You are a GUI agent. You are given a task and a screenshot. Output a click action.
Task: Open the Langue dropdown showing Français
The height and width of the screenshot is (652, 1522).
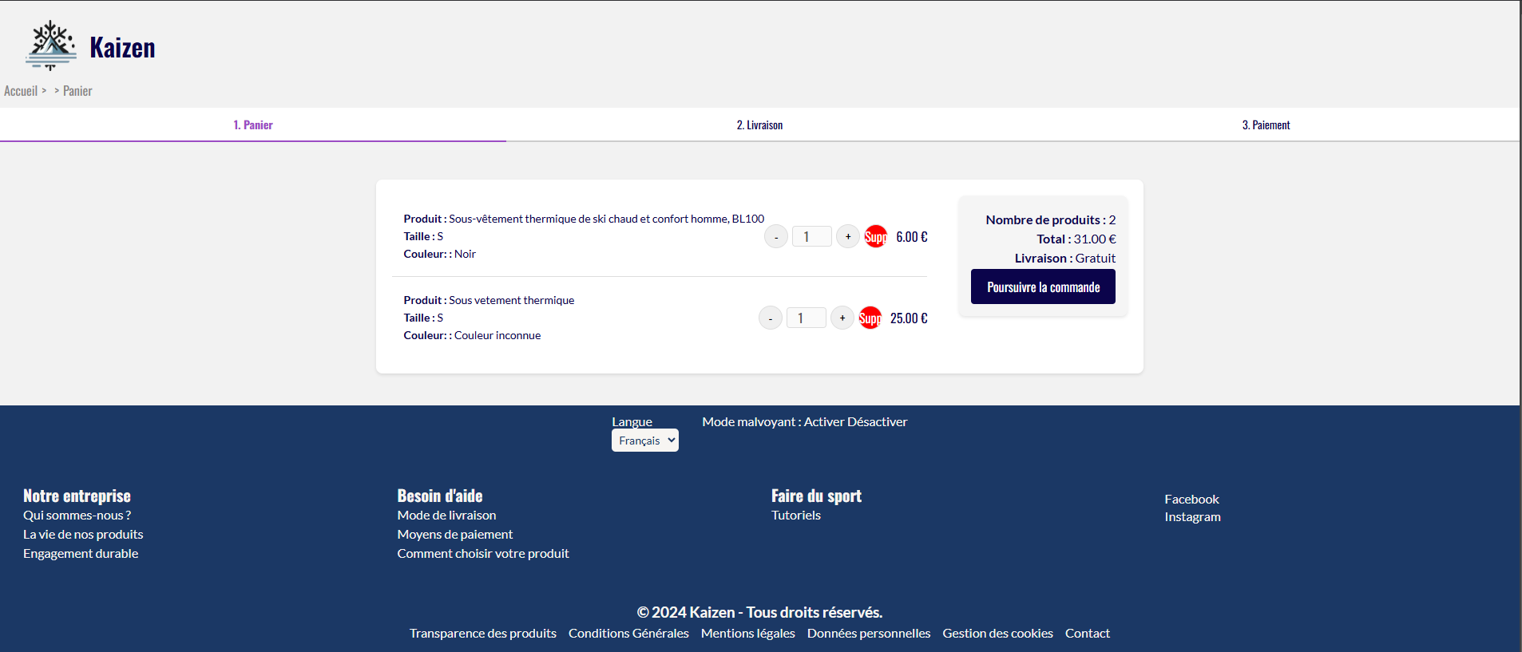644,441
